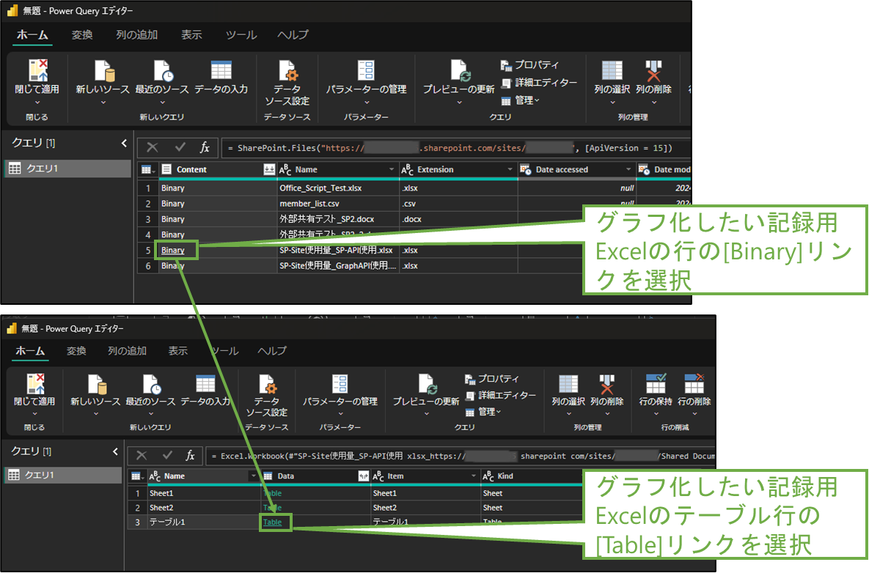Expand 管理 dropdown in upper window
The height and width of the screenshot is (573, 869).
click(x=521, y=100)
